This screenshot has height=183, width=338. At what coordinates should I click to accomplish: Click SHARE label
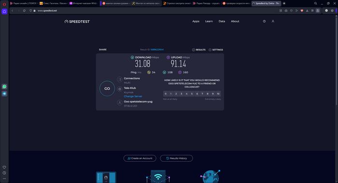click(102, 50)
